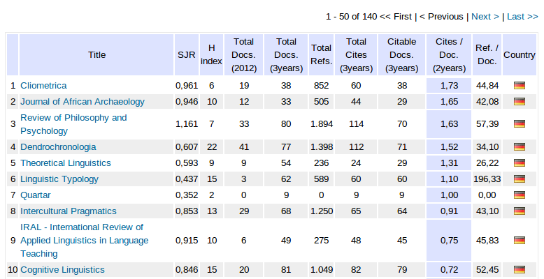Screen dimensions: 544x279
Task: Click the H index value 22
Action: (212, 146)
